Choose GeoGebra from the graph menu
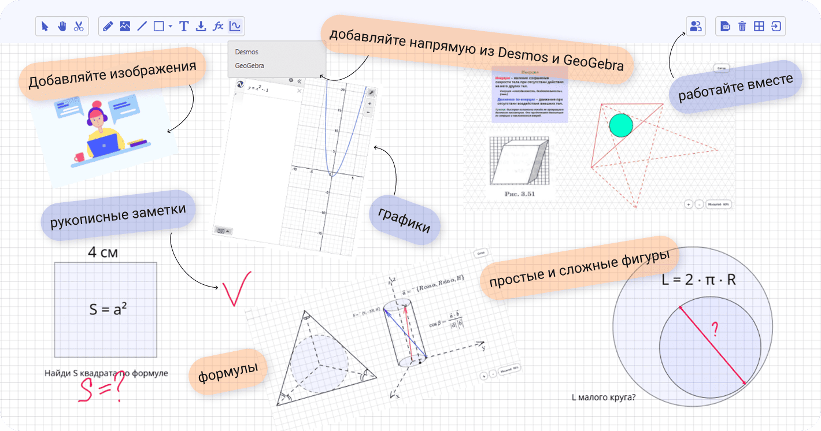The image size is (821, 431). [250, 66]
